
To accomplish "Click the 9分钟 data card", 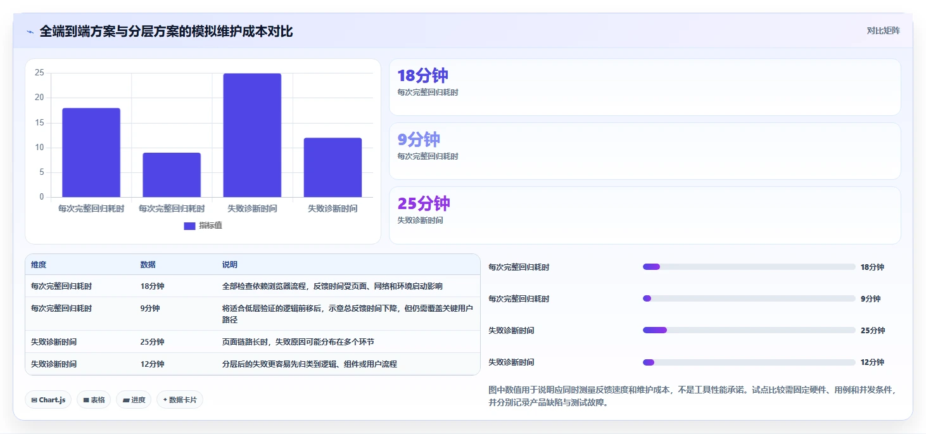I will [645, 151].
